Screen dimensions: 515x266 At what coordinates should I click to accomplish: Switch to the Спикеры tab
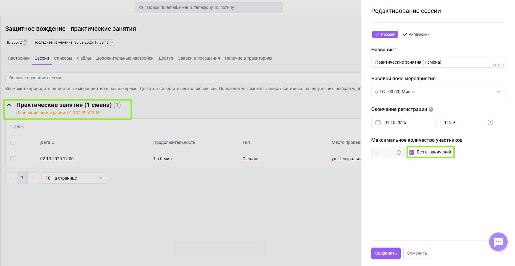[63, 58]
